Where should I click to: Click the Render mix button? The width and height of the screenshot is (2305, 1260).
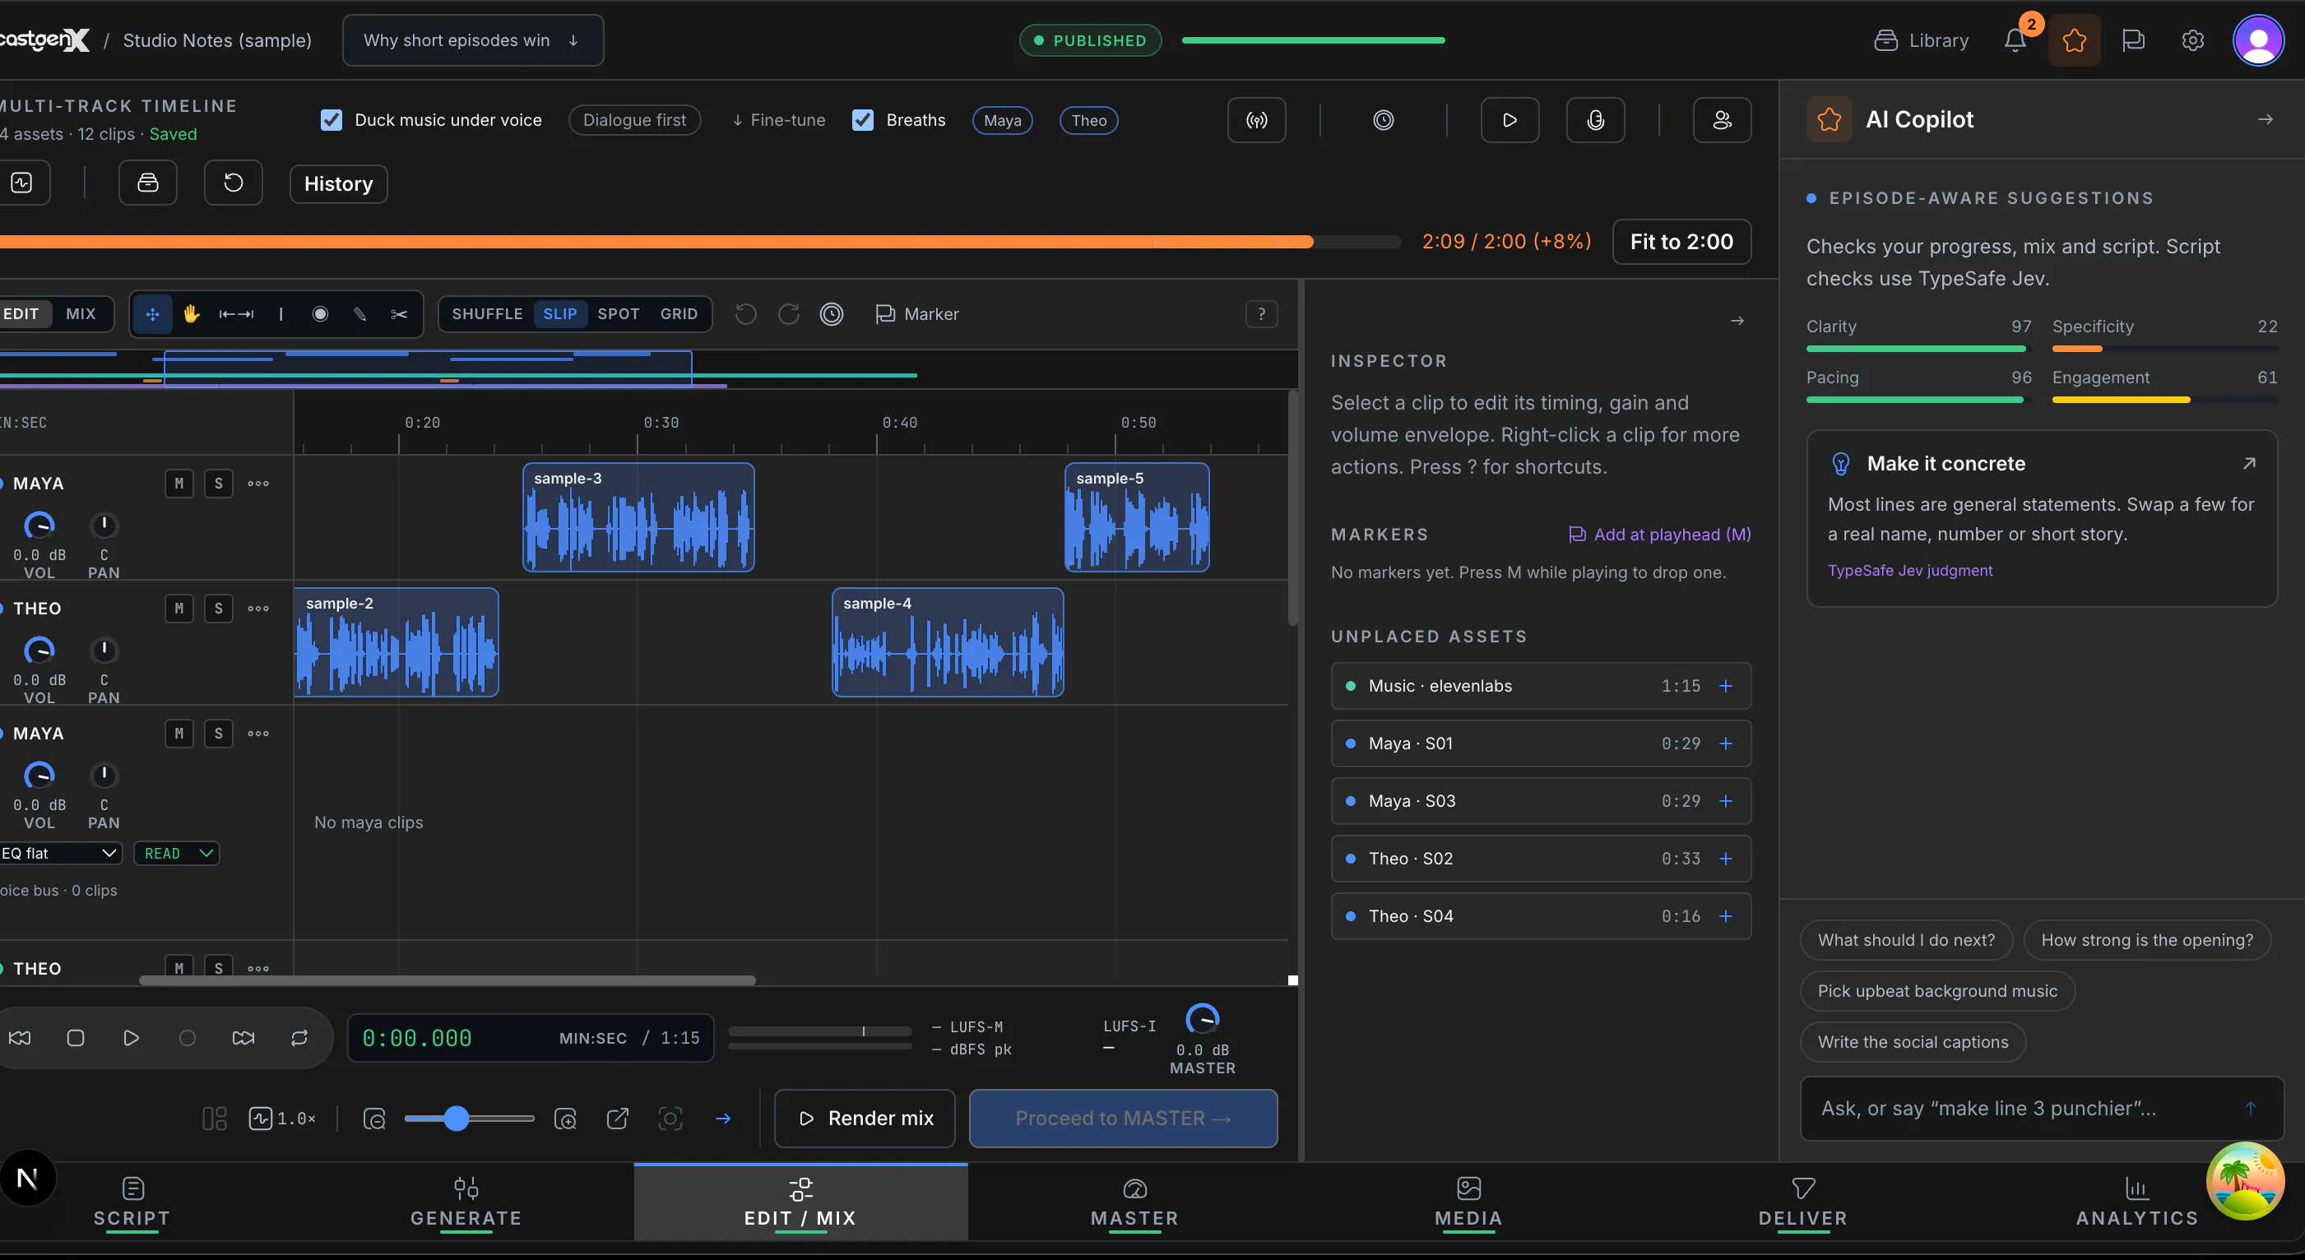point(865,1119)
